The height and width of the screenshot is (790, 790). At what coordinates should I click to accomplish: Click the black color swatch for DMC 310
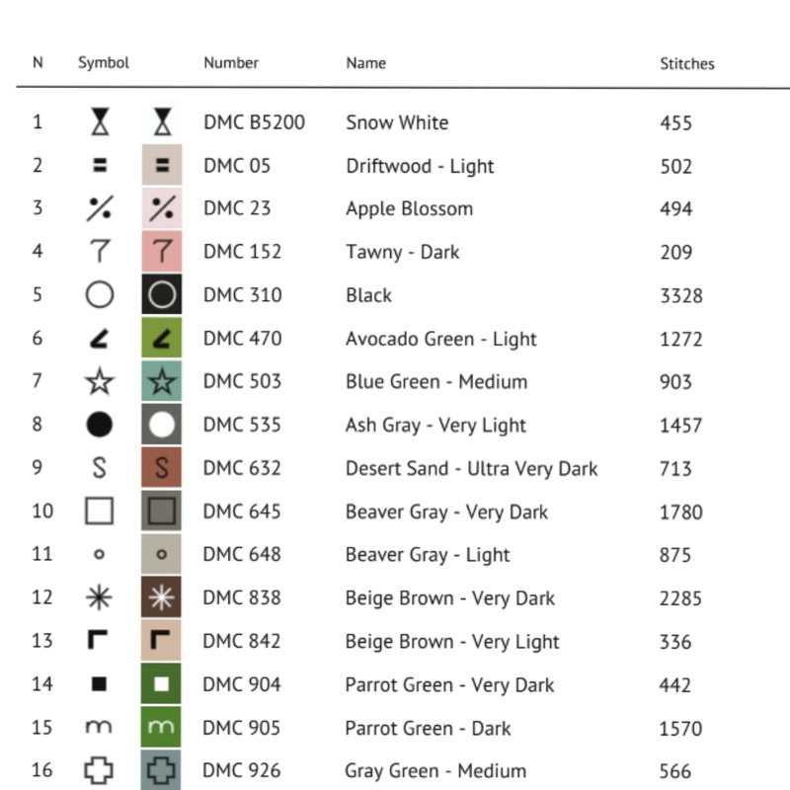162,295
